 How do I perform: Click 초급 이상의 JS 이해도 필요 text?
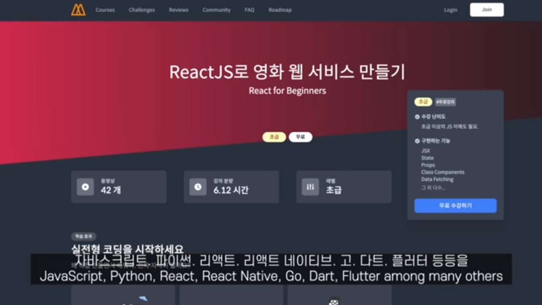click(x=449, y=126)
